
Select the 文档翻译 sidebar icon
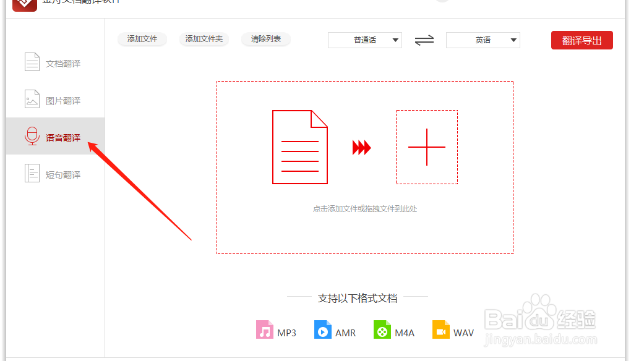[32, 62]
